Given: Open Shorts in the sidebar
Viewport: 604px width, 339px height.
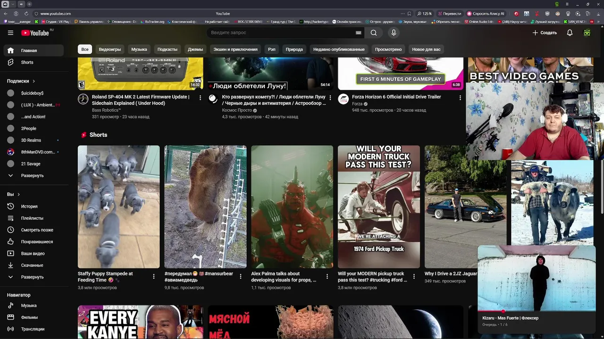Looking at the screenshot, I should 34,62.
